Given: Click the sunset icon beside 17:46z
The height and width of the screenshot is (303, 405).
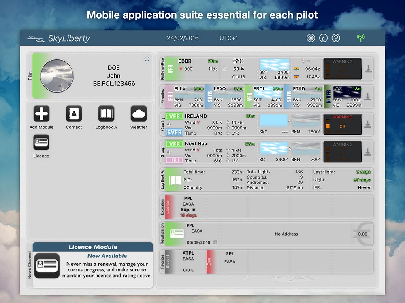Looking at the screenshot, I should 296,76.
